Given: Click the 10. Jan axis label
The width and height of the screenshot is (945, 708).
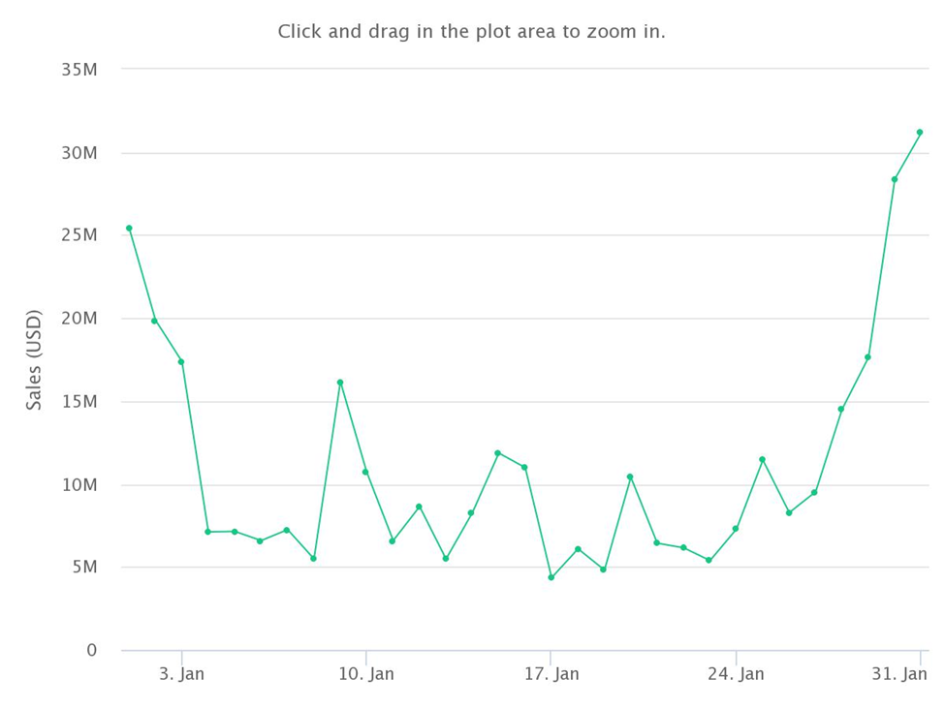Looking at the screenshot, I should coord(366,674).
